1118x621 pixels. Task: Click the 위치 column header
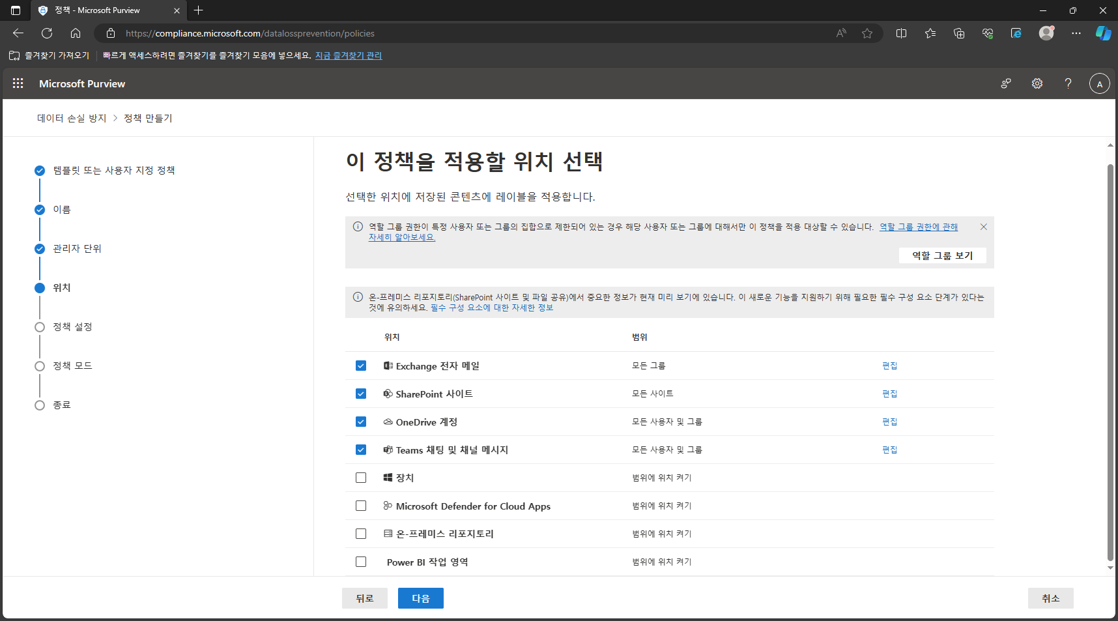[x=392, y=337]
